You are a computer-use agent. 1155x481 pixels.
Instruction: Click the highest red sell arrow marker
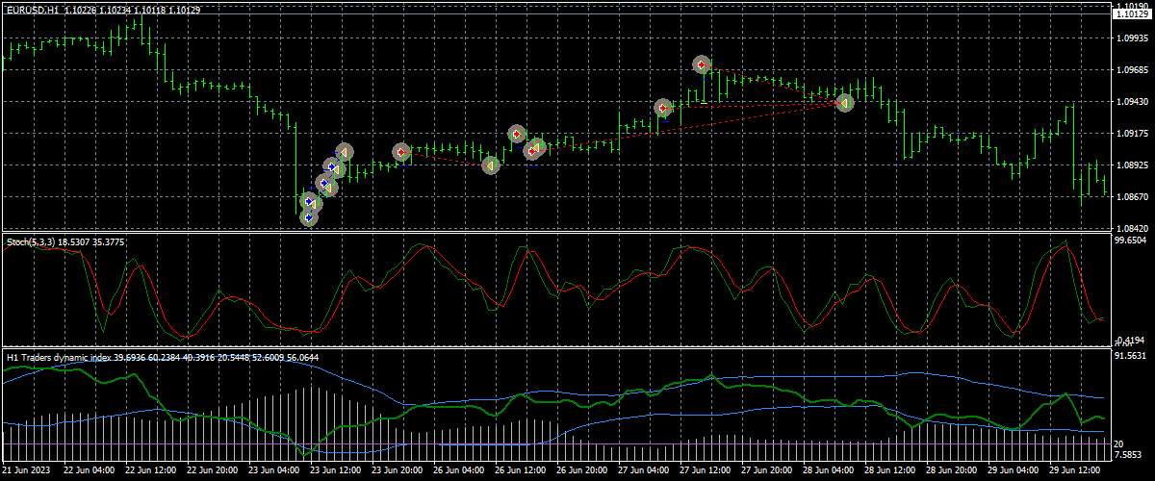point(702,64)
